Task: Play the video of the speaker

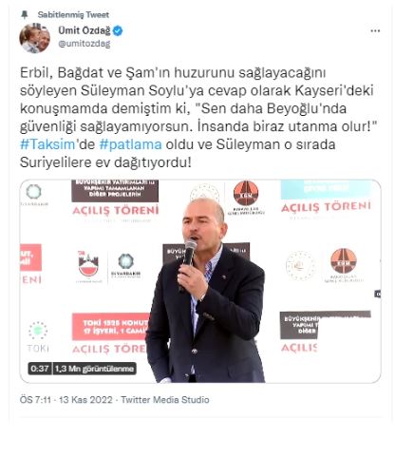Action: pos(200,281)
